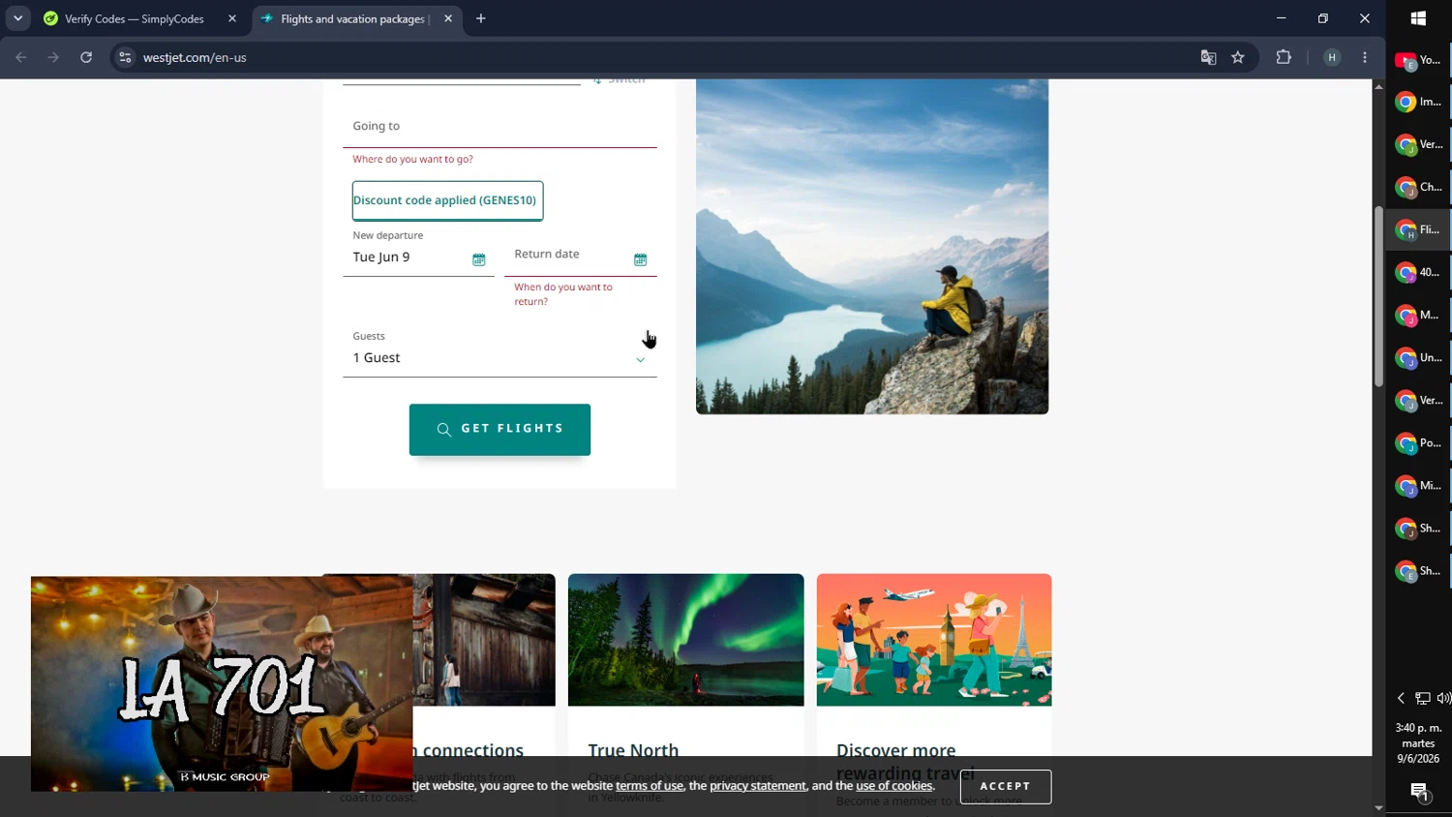Switch to Verify Codes — SimplyCodes tab

tap(134, 18)
